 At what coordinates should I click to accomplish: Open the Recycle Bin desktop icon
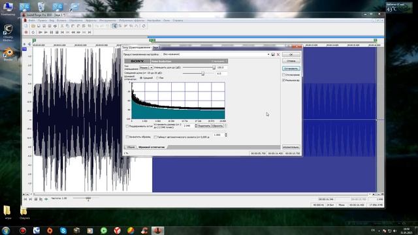[41, 7]
